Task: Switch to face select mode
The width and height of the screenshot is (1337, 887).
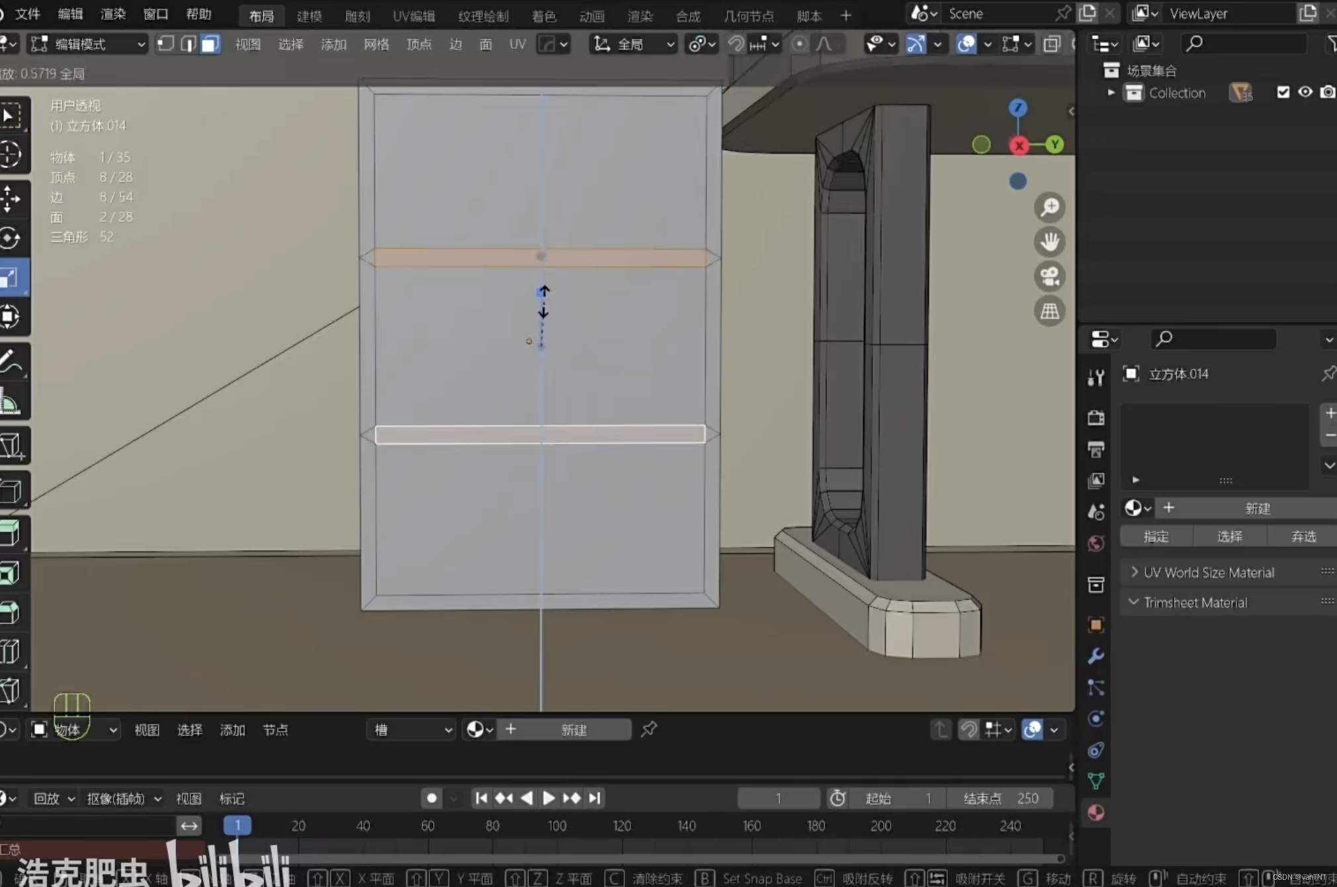Action: click(x=210, y=44)
